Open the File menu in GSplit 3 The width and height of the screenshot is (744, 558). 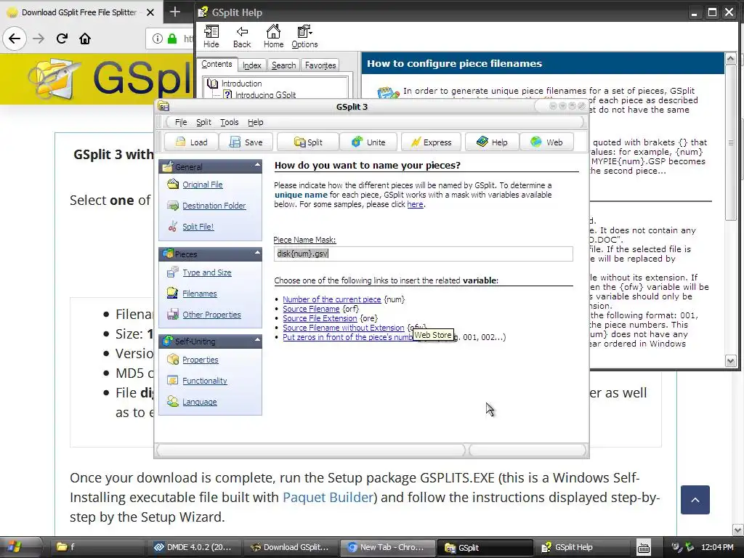[181, 122]
